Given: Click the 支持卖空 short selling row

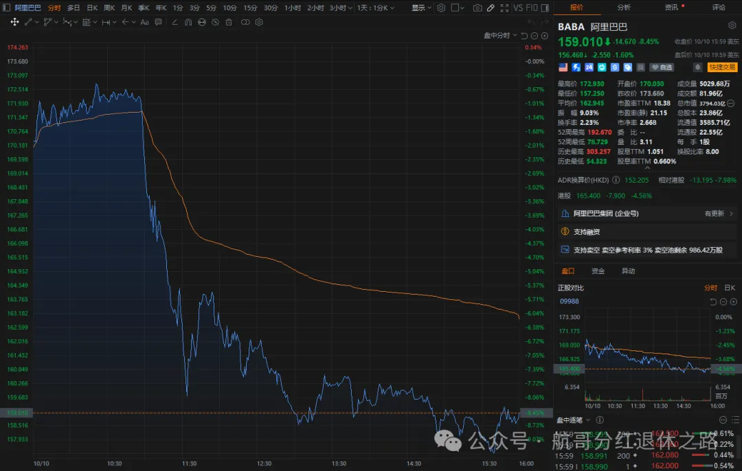Looking at the screenshot, I should pos(647,250).
